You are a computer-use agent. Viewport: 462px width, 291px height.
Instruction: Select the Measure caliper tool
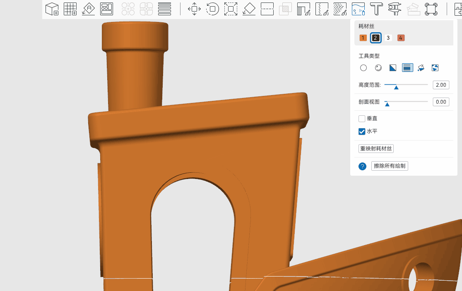click(x=395, y=9)
